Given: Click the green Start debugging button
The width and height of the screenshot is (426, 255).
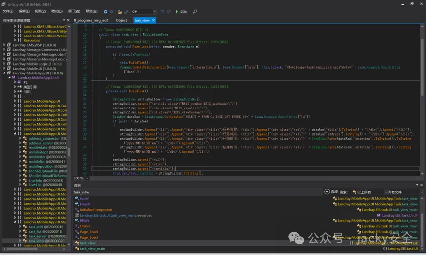Looking at the screenshot, I should [181, 12].
